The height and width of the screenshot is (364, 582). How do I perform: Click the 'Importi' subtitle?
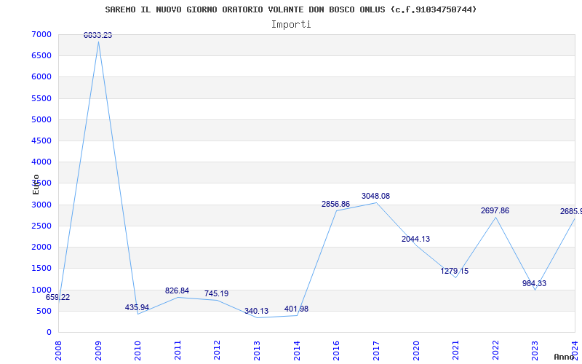tap(291, 25)
